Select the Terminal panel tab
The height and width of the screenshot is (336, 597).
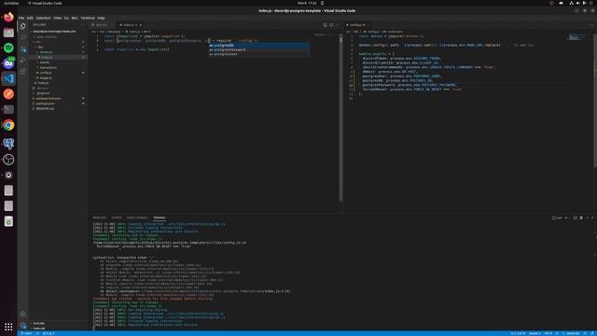point(160,217)
